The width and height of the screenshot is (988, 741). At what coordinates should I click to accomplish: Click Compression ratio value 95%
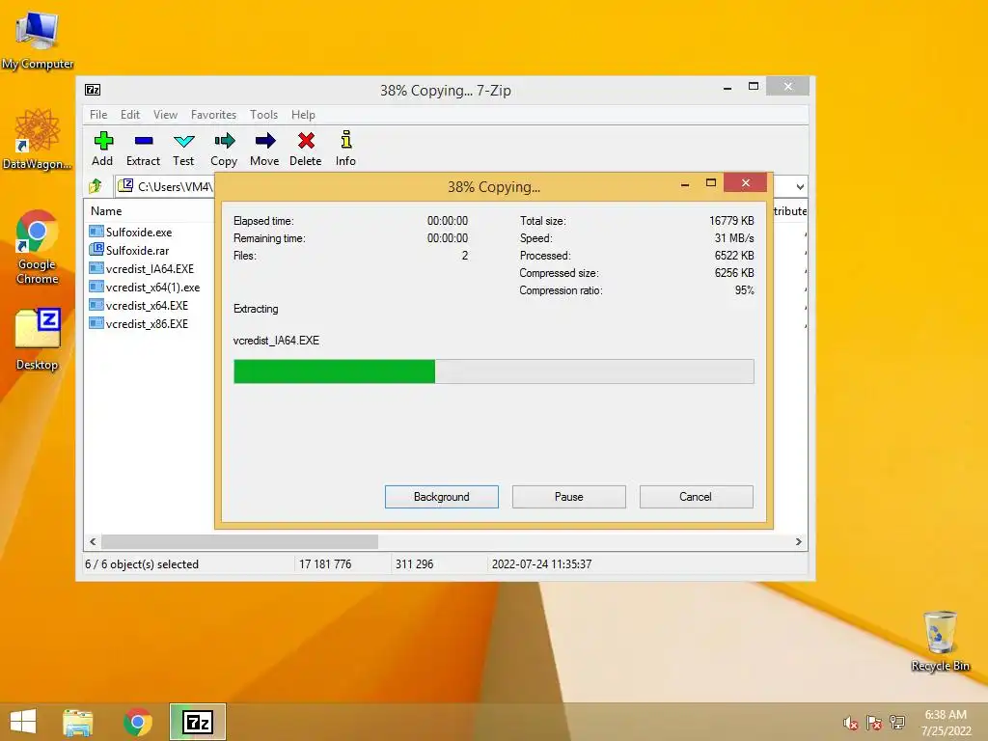(744, 290)
